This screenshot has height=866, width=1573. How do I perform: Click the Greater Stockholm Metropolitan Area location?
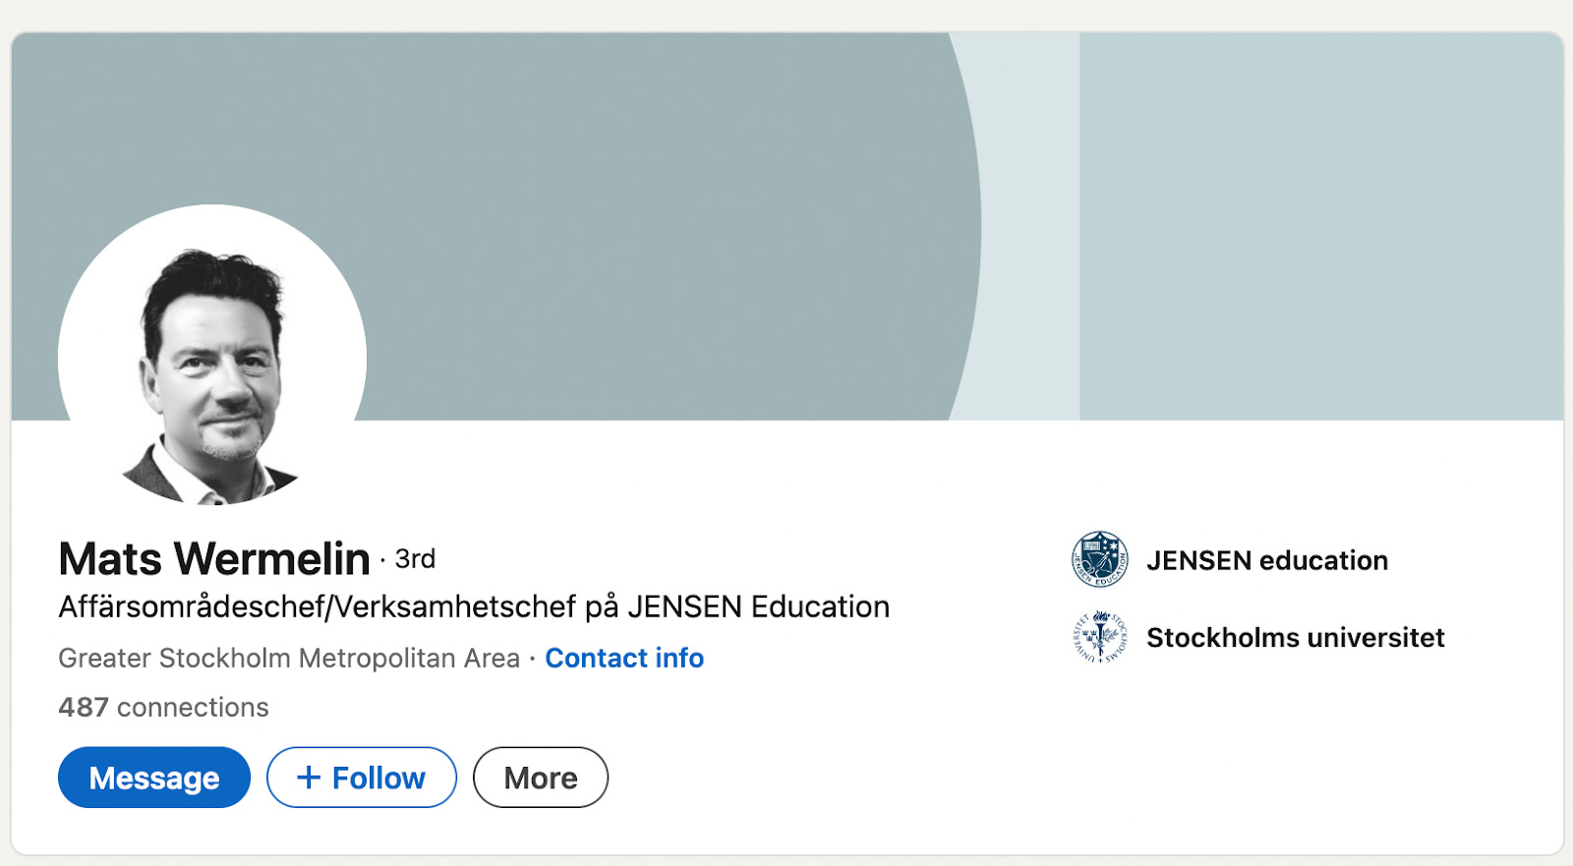tap(289, 658)
